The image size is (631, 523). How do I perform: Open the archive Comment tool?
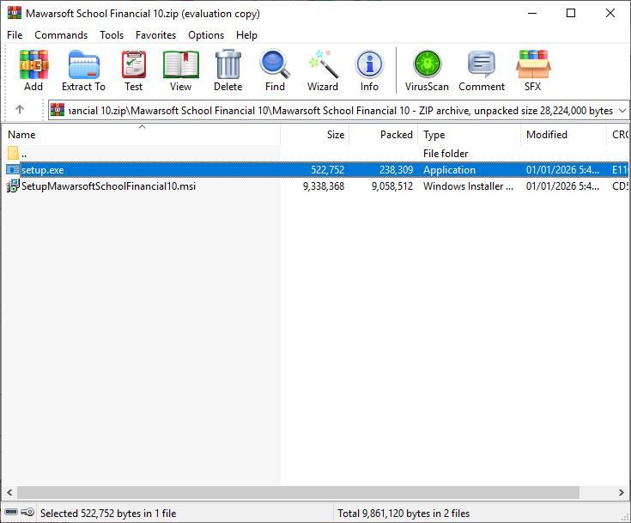(x=481, y=70)
